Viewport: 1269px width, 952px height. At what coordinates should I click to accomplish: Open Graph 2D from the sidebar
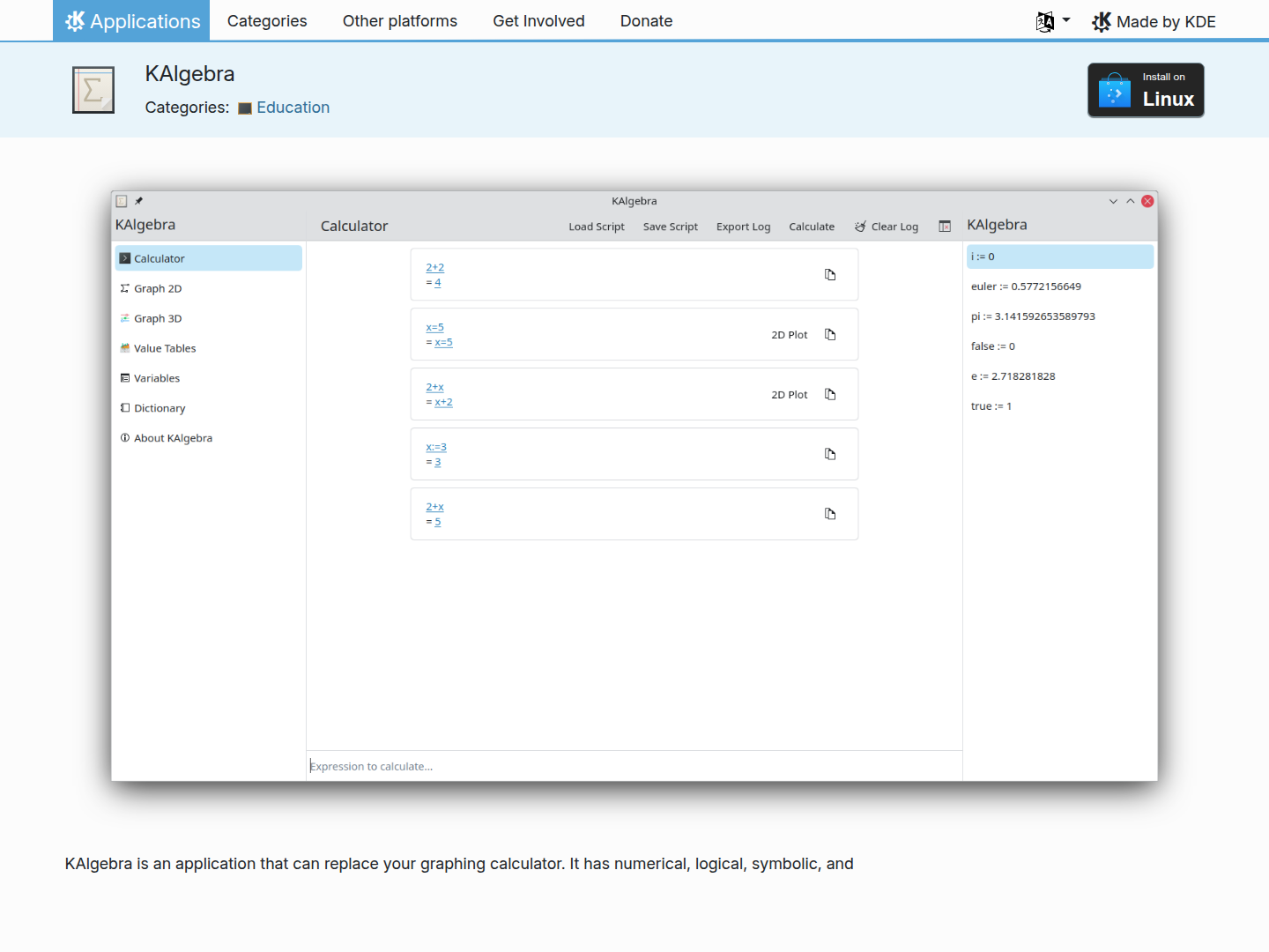pyautogui.click(x=208, y=288)
